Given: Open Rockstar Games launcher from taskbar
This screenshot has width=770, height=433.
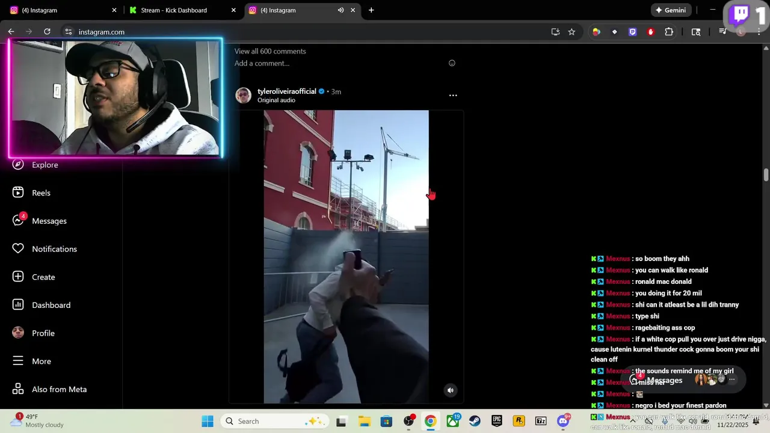Looking at the screenshot, I should pyautogui.click(x=519, y=421).
